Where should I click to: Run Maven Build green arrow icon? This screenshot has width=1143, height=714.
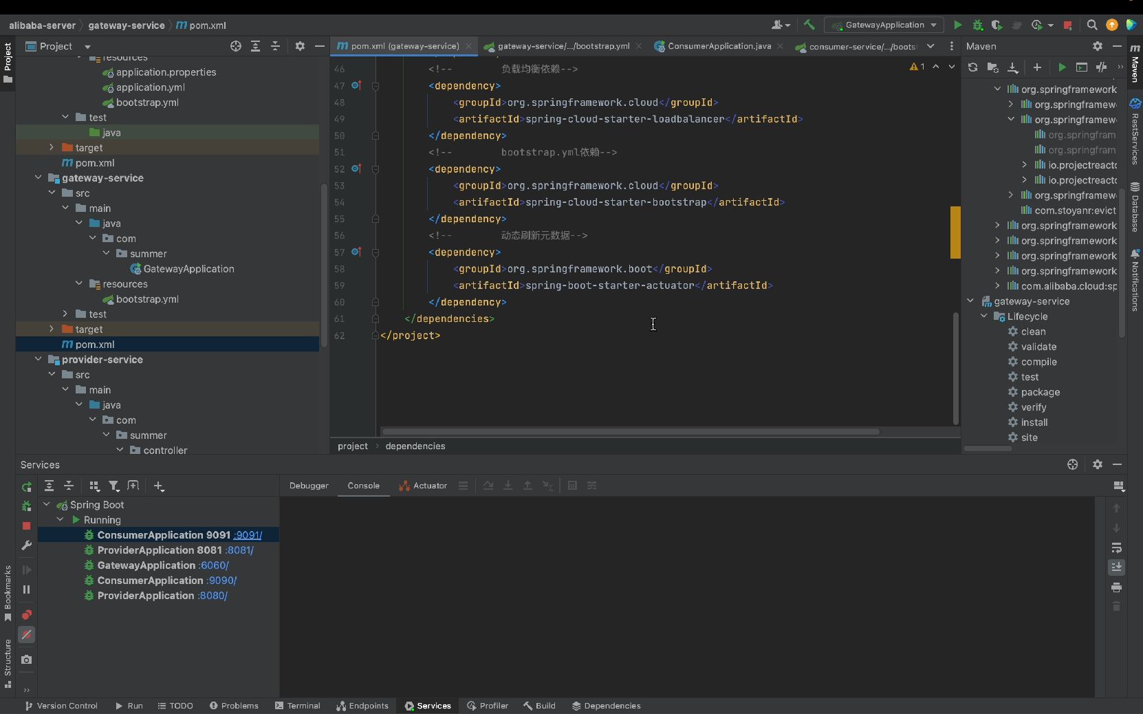[x=1062, y=67]
